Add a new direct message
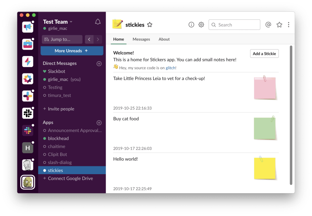The height and width of the screenshot is (216, 312). click(99, 64)
